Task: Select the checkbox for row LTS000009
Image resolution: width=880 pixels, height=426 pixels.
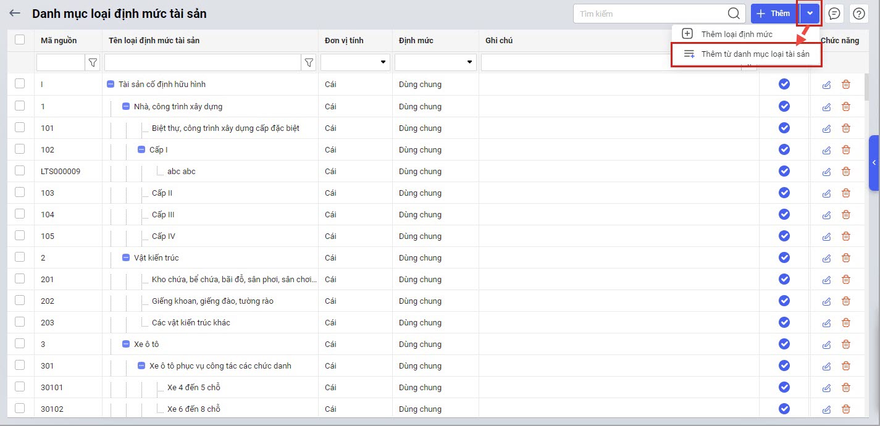Action: click(x=20, y=170)
